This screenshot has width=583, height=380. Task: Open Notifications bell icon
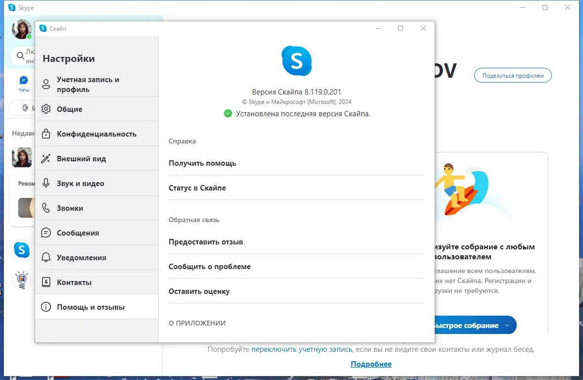coord(45,258)
